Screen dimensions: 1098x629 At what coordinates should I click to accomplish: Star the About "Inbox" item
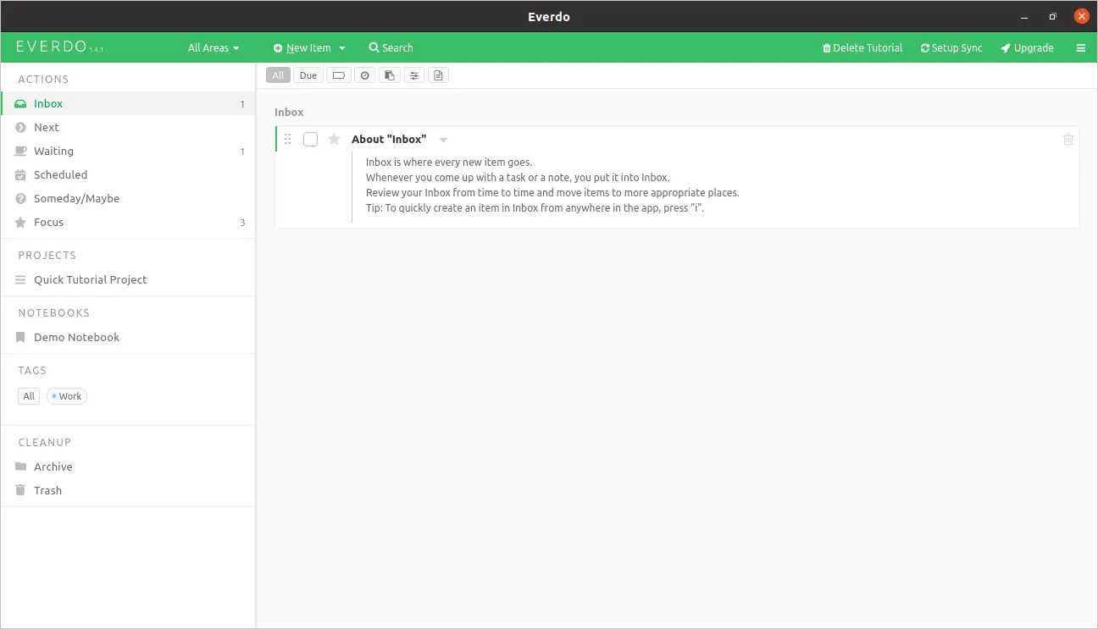tap(334, 139)
